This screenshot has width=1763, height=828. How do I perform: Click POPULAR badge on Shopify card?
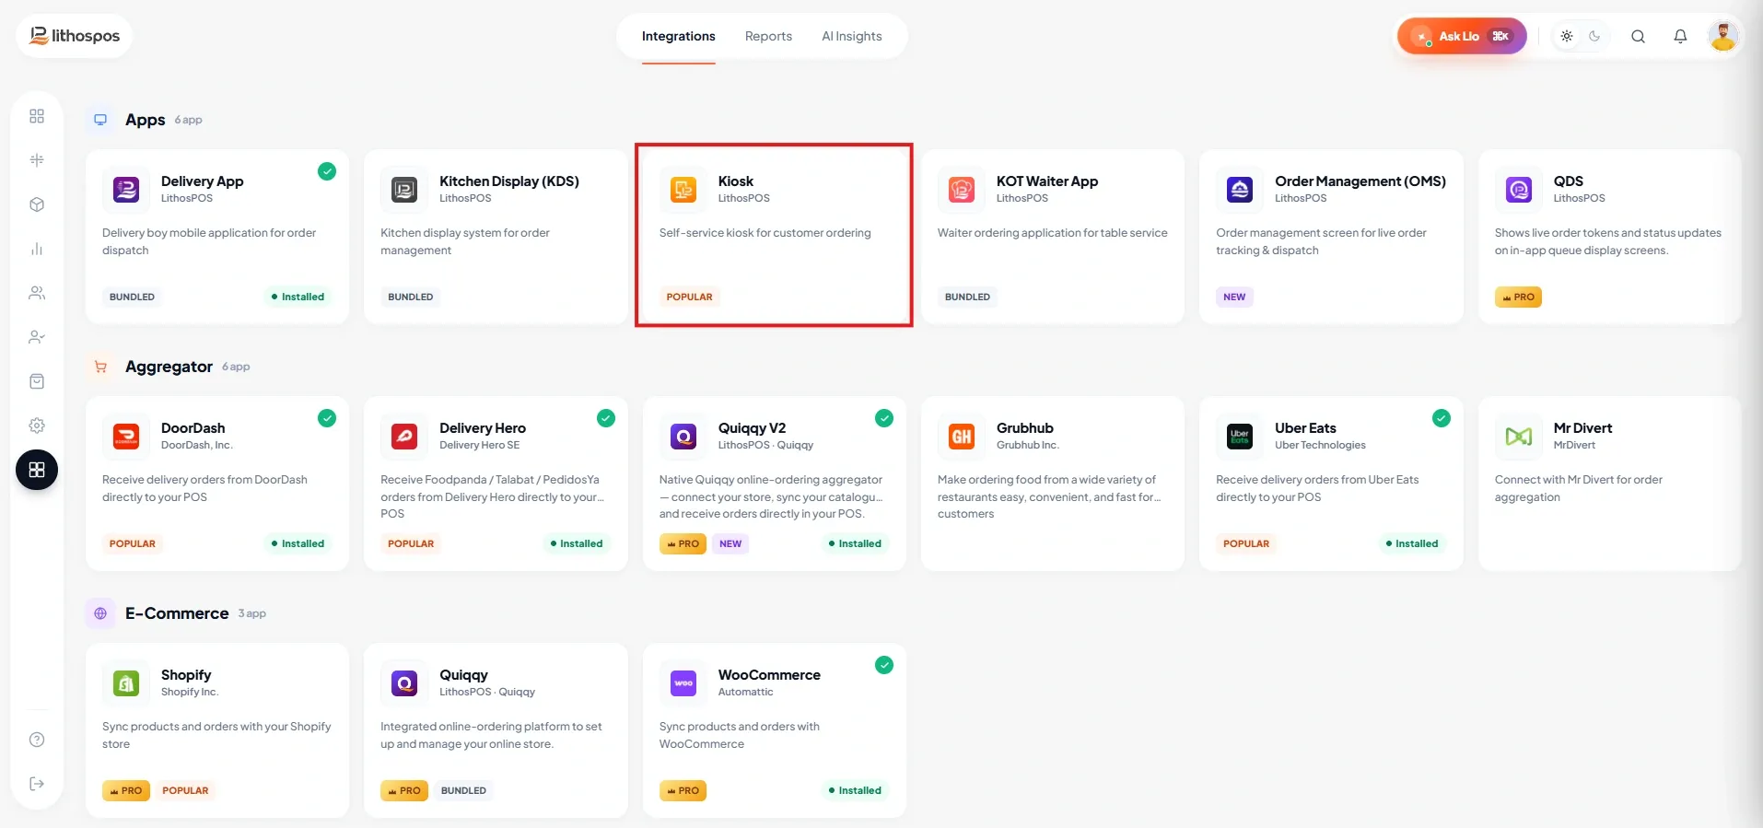tap(185, 790)
